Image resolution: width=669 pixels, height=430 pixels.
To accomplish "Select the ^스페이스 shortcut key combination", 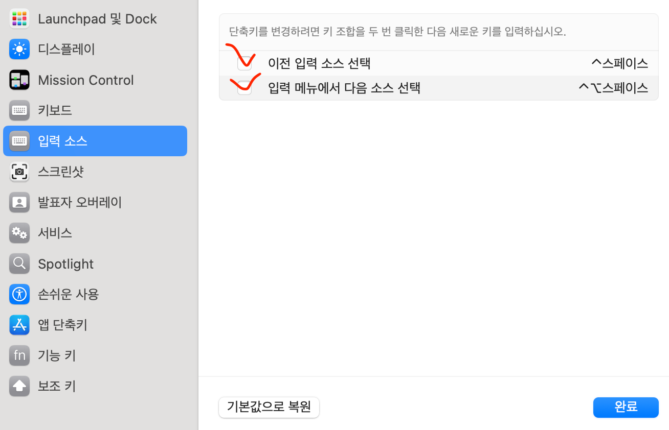I will point(619,63).
